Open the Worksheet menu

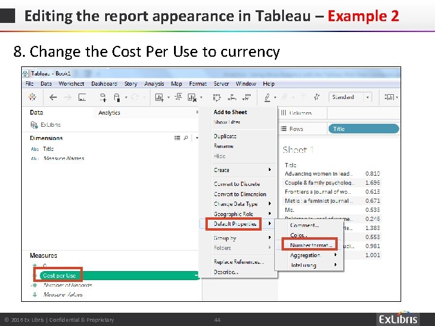click(x=71, y=84)
